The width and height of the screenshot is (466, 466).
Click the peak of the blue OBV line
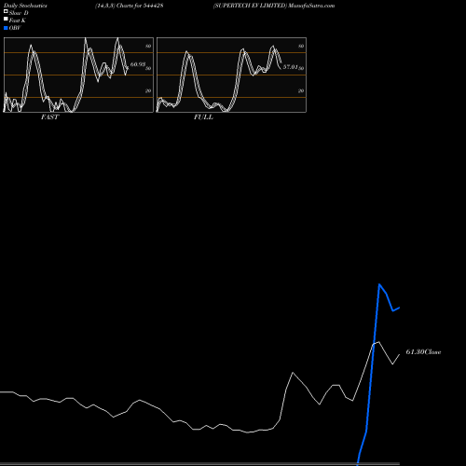[x=379, y=284]
